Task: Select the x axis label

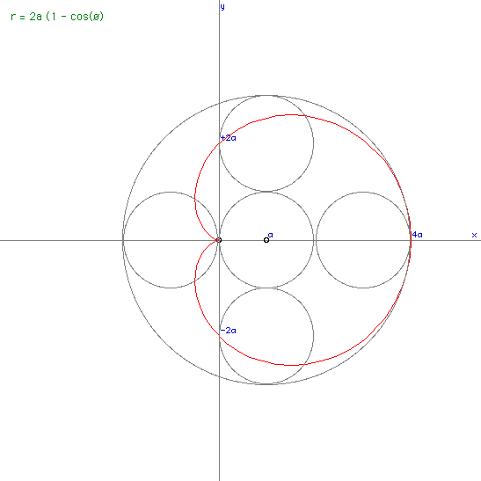Action: point(474,235)
